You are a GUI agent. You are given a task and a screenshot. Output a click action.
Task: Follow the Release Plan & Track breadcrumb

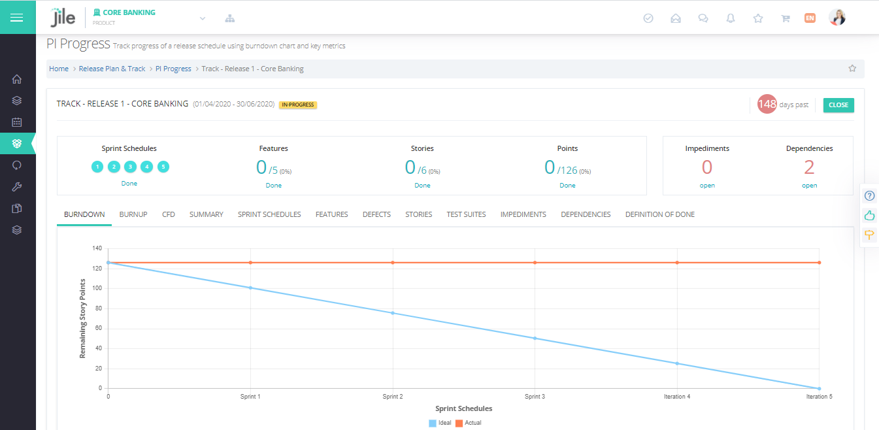point(112,69)
